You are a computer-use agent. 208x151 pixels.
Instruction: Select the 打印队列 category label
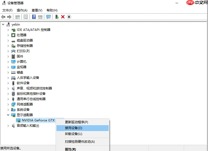(x=23, y=51)
